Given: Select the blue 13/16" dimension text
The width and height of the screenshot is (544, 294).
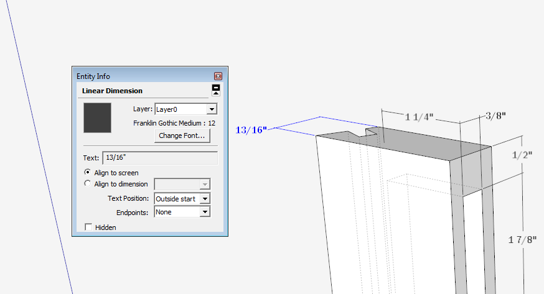Looking at the screenshot, I should 251,130.
